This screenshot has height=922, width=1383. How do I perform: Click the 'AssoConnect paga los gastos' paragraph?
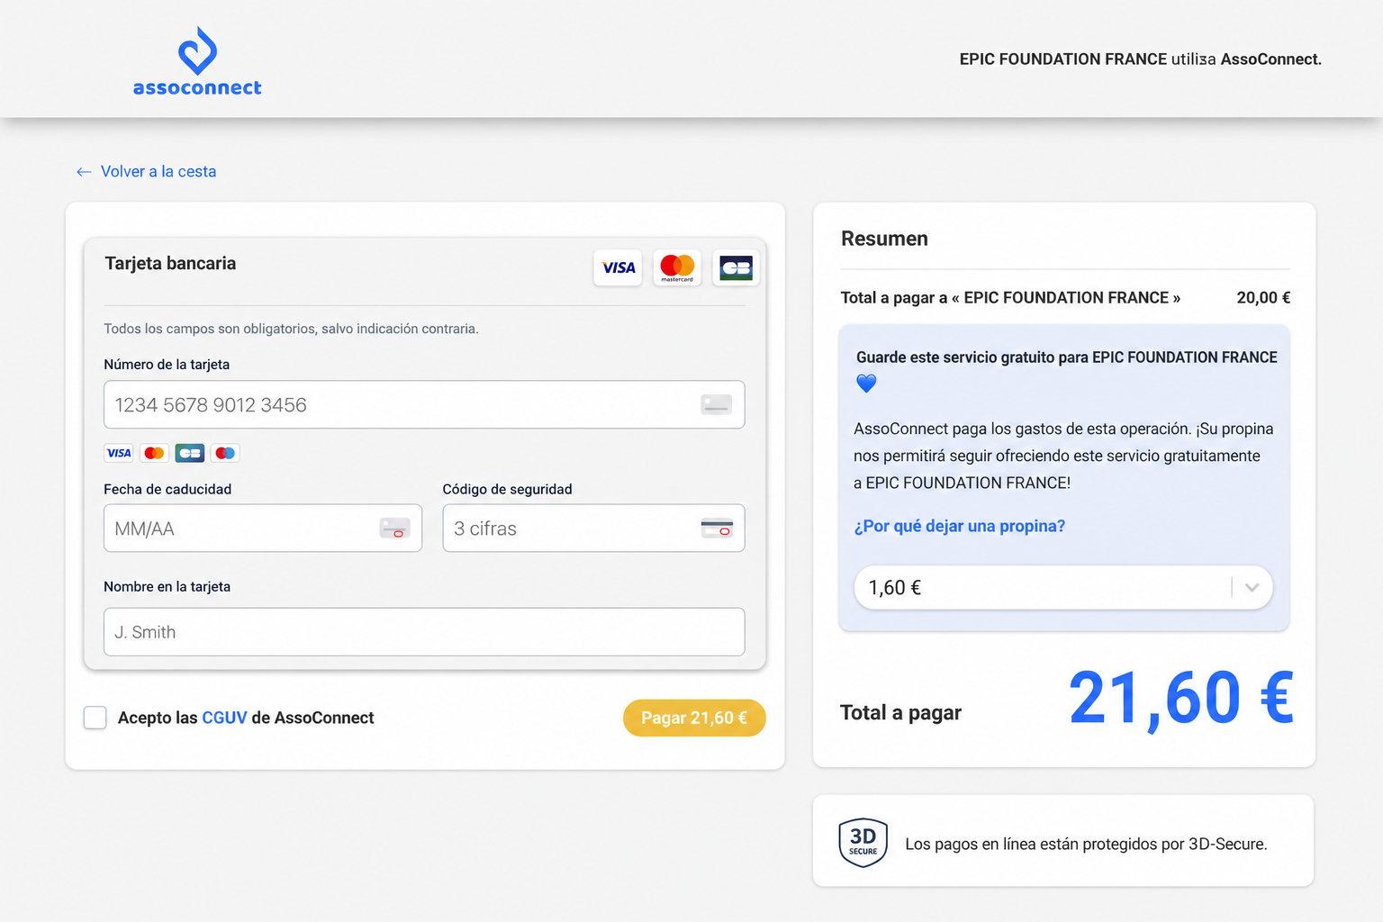pyautogui.click(x=1063, y=456)
